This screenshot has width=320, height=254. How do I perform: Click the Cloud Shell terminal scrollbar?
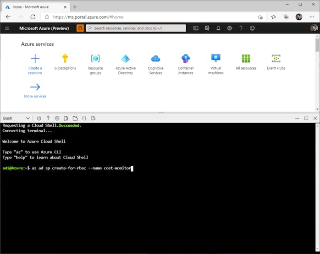tap(317, 188)
